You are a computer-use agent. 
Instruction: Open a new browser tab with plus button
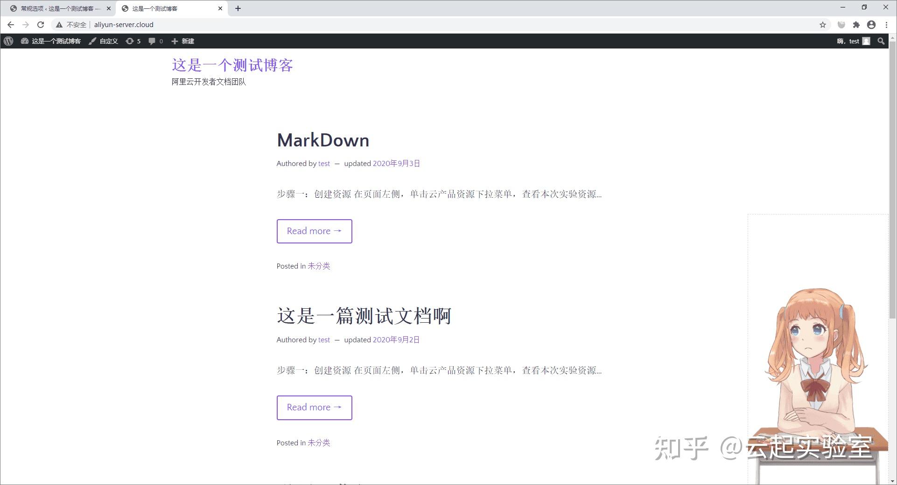(238, 8)
